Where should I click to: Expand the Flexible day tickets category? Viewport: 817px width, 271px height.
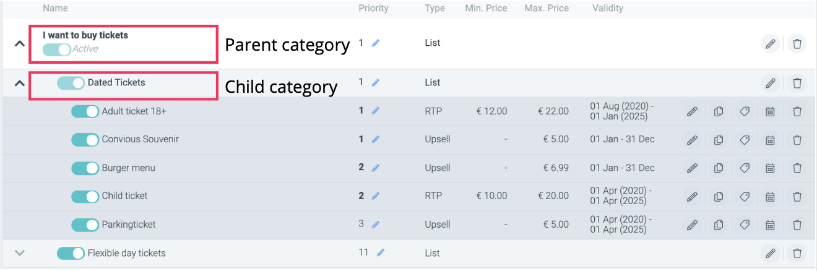coord(20,252)
